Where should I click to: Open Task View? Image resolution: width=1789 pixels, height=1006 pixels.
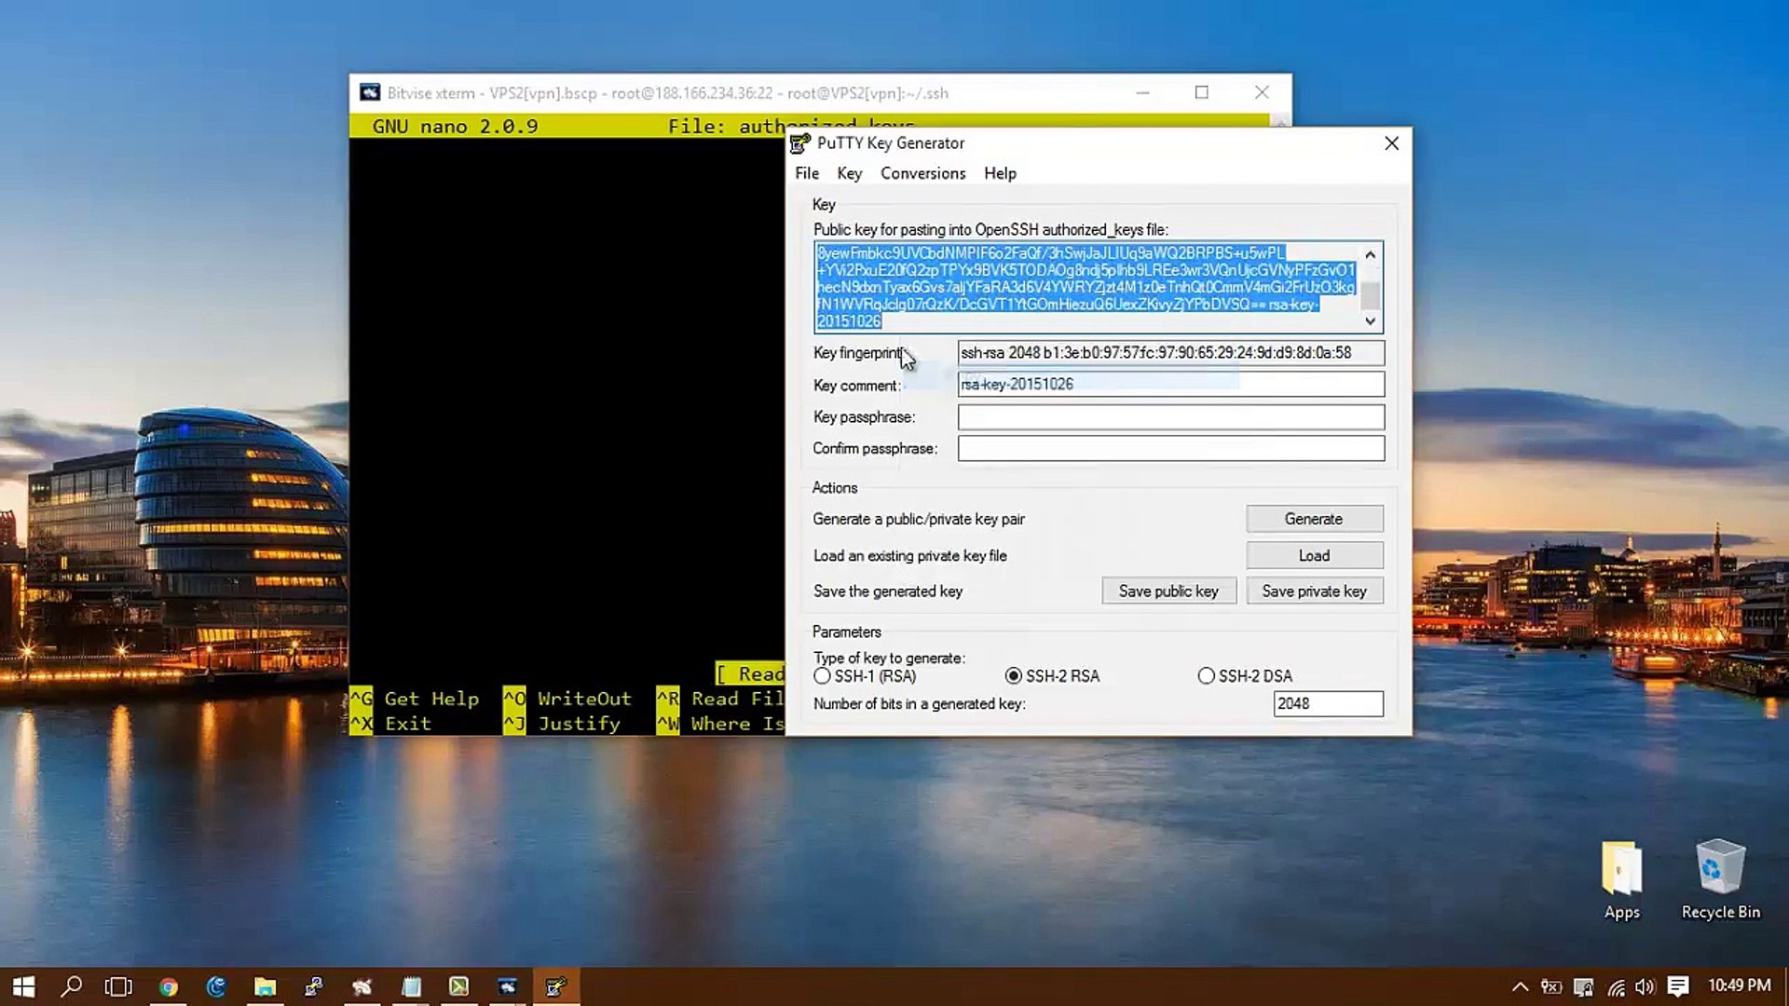click(120, 986)
